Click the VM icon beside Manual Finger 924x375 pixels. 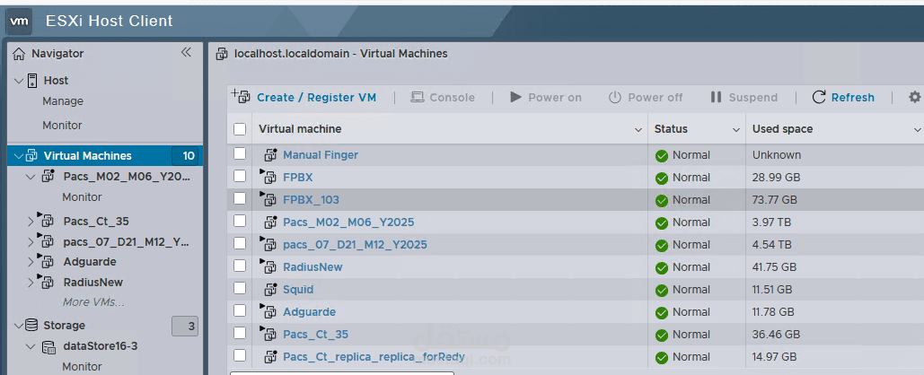[270, 155]
